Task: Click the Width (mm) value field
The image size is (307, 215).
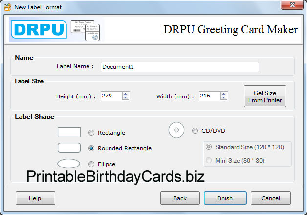Action: [x=210, y=96]
